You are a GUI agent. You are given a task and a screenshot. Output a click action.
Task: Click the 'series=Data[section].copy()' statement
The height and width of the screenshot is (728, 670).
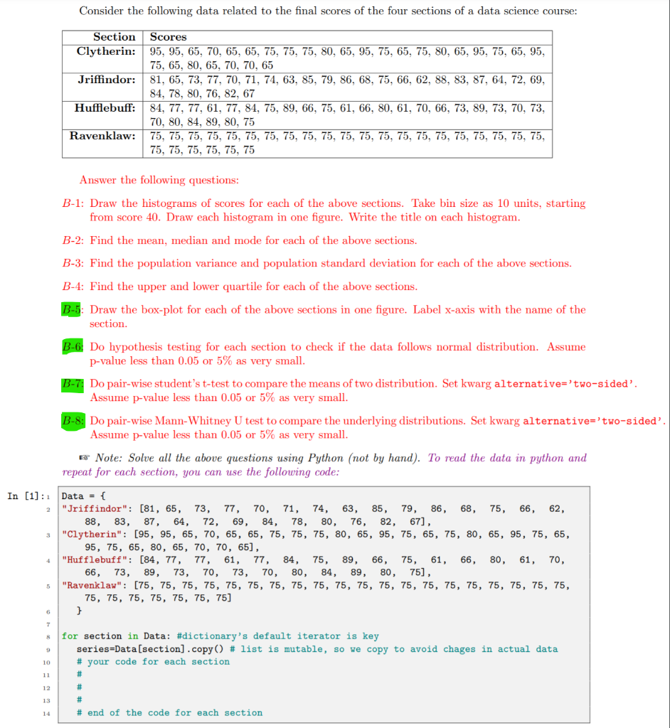tap(150, 649)
